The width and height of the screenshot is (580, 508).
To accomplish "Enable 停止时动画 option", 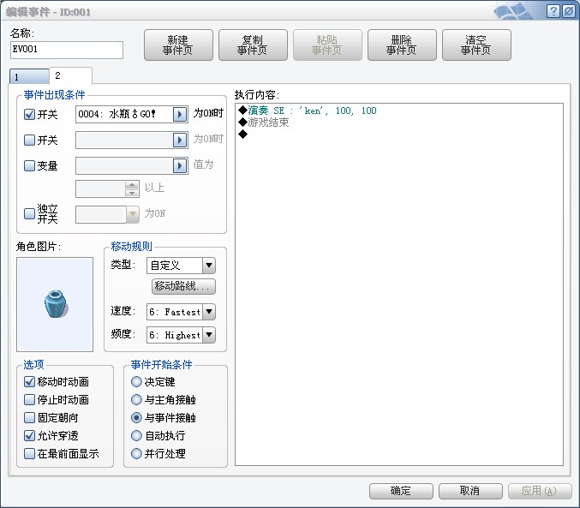I will [30, 399].
